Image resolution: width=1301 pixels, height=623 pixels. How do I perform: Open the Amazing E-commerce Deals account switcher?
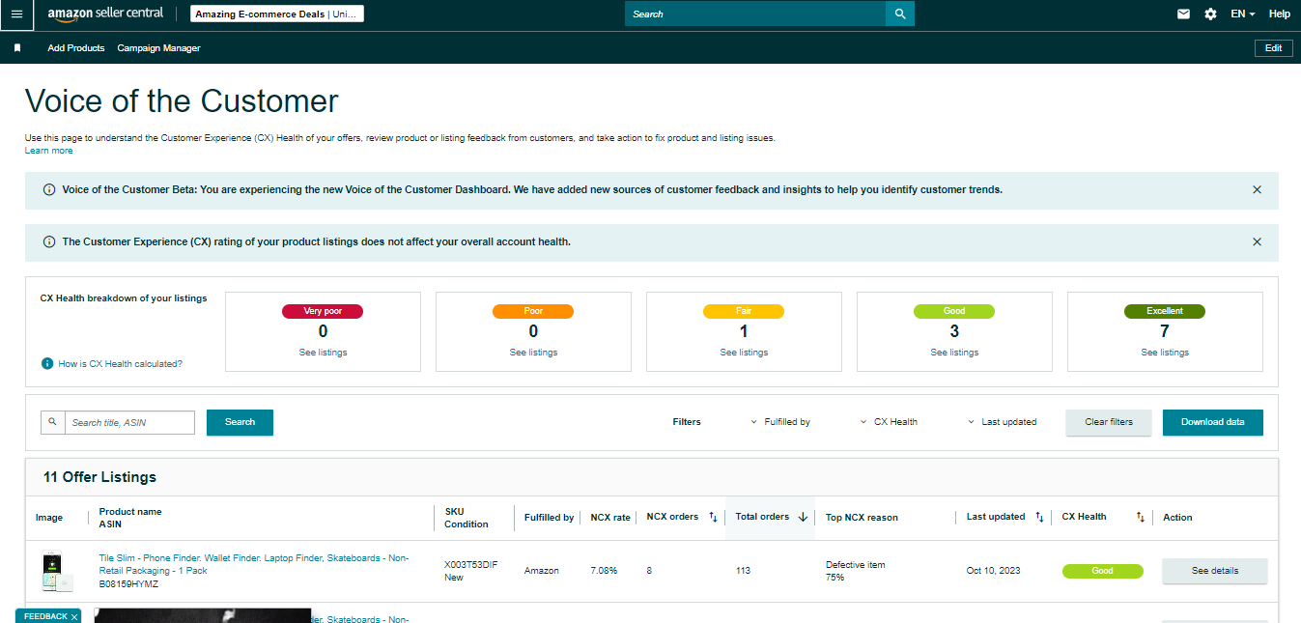coord(276,14)
